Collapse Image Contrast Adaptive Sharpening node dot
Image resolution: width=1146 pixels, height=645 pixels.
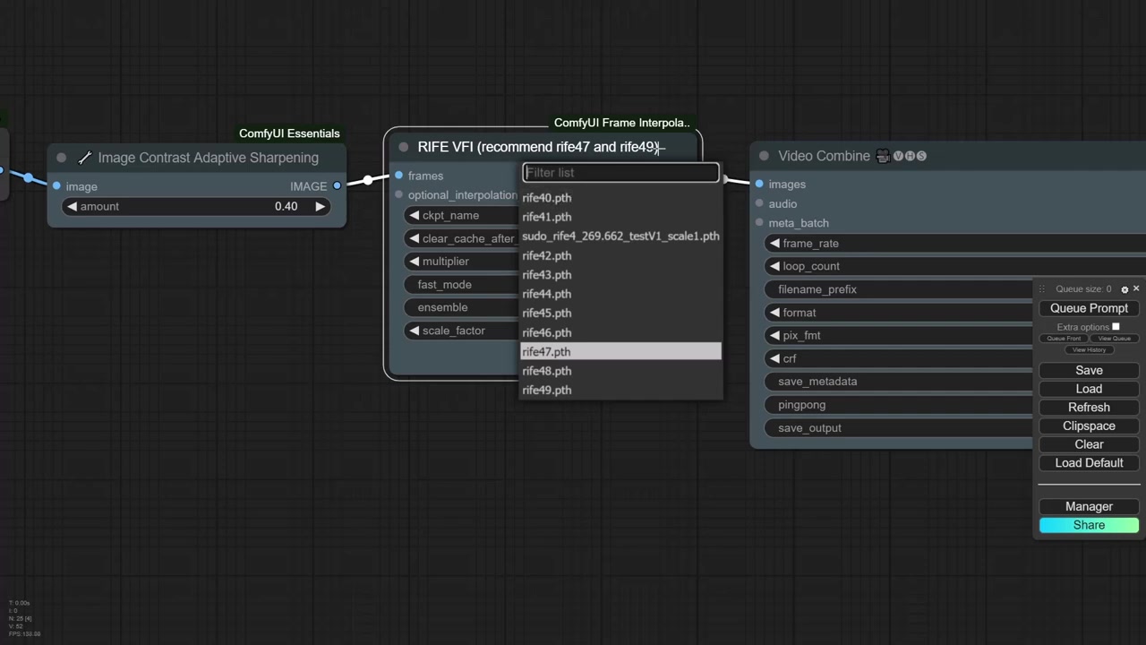(x=62, y=159)
